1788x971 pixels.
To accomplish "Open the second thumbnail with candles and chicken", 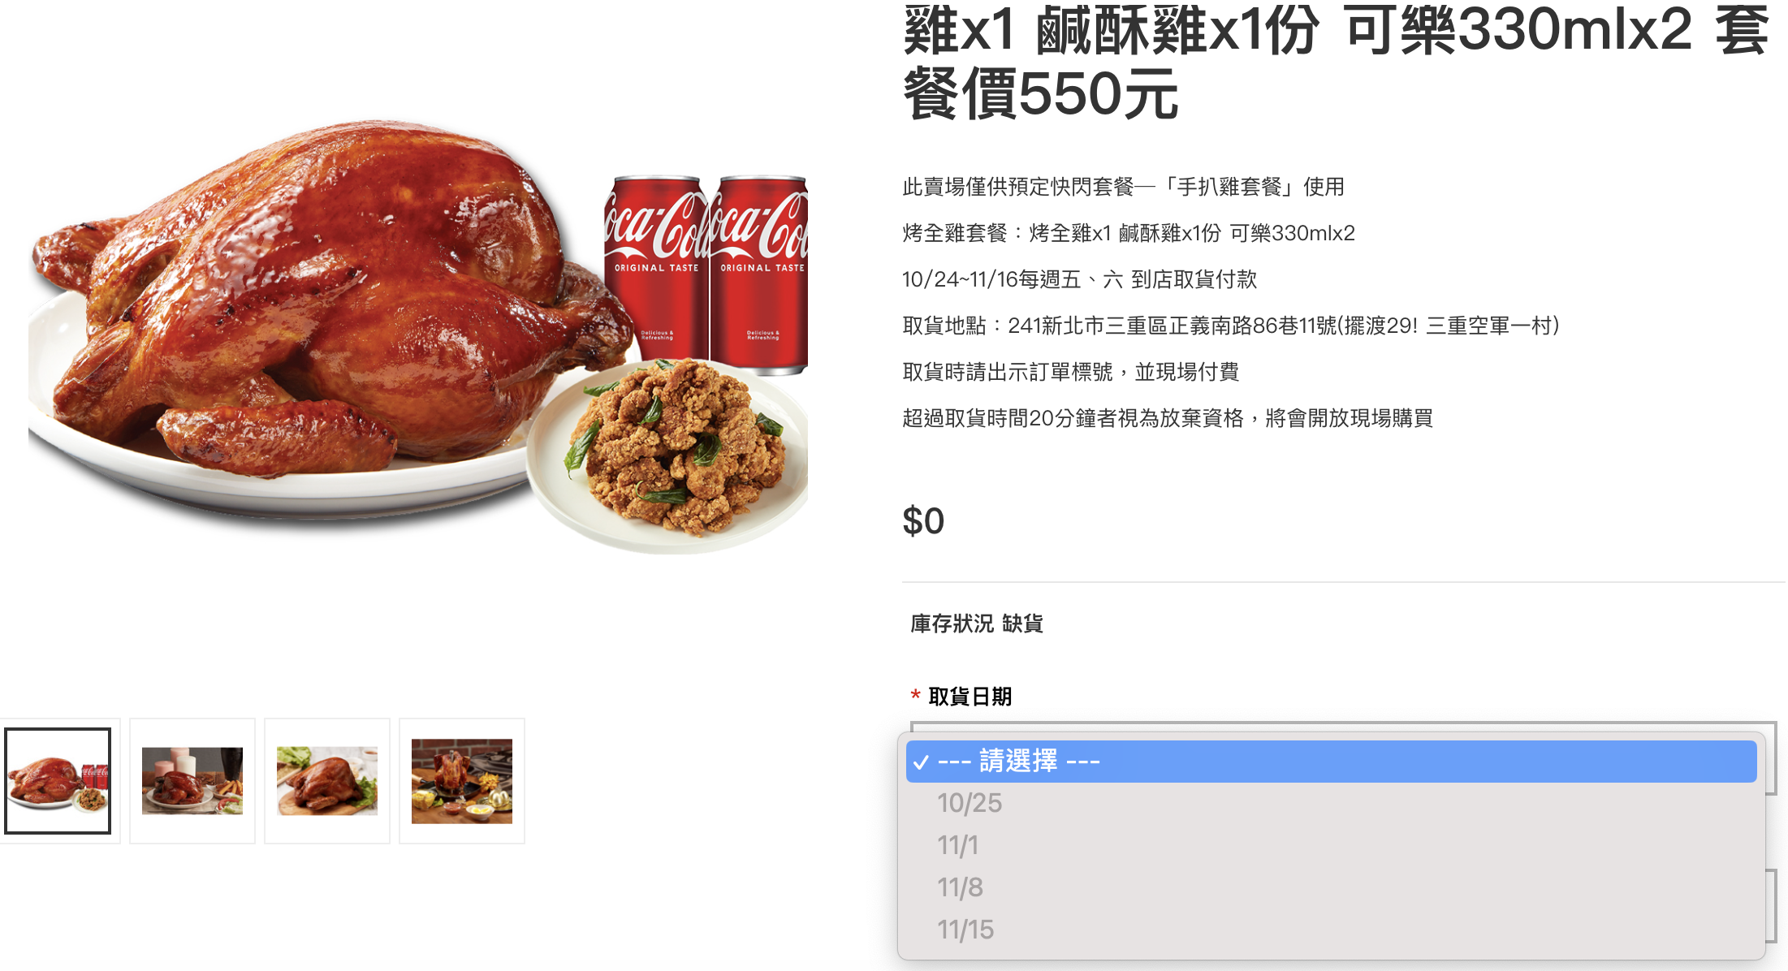I will click(x=192, y=781).
